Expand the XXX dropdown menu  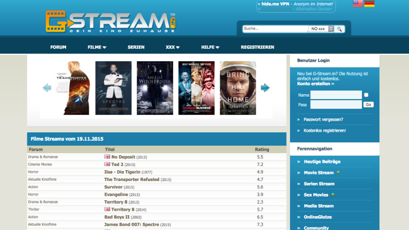pyautogui.click(x=172, y=47)
